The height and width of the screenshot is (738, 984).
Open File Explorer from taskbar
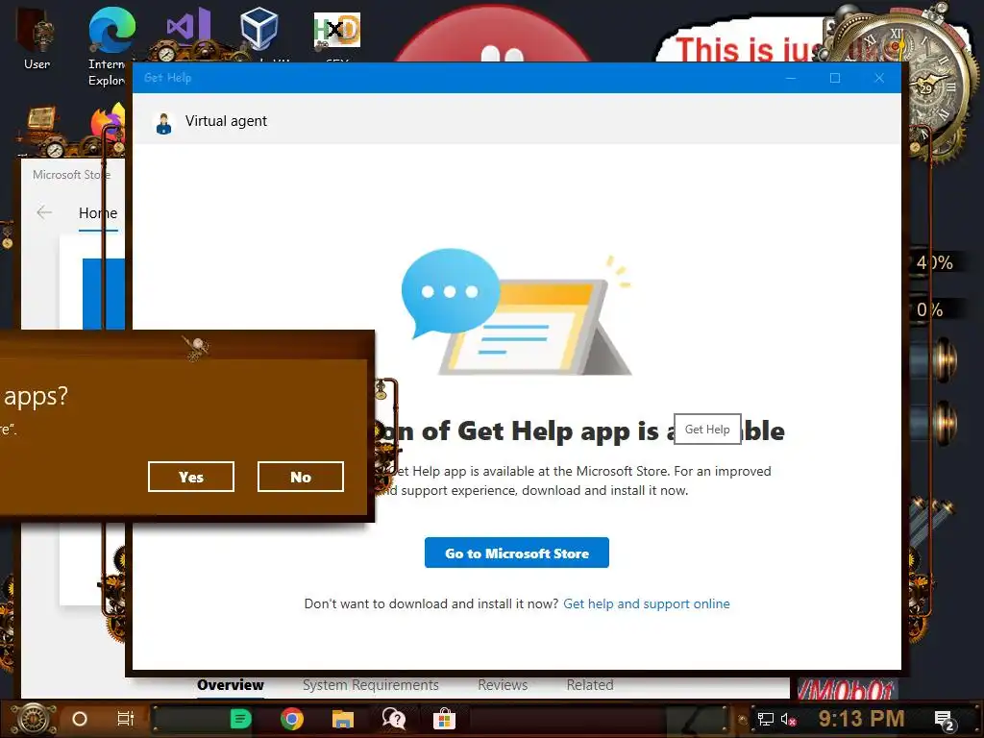click(x=343, y=719)
